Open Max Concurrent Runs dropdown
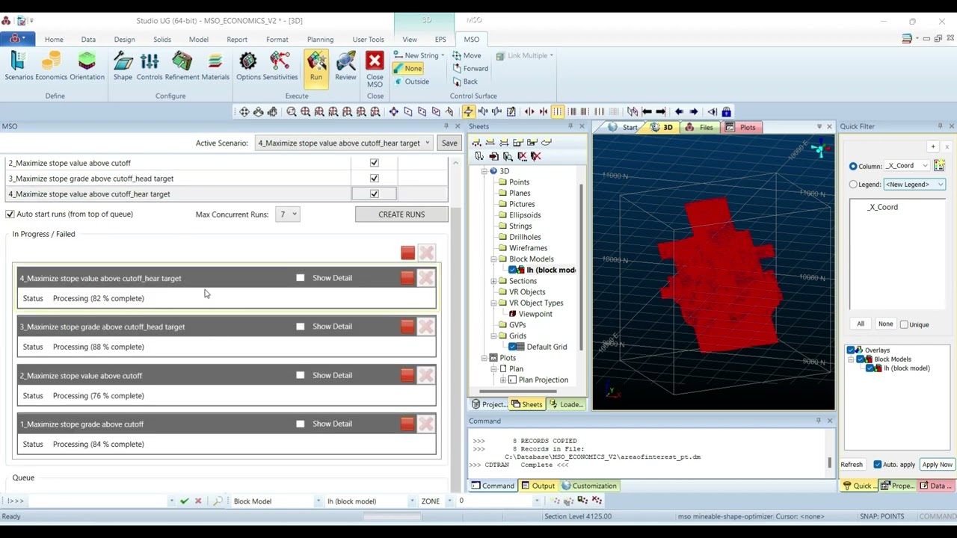Image resolution: width=957 pixels, height=538 pixels. [x=288, y=214]
